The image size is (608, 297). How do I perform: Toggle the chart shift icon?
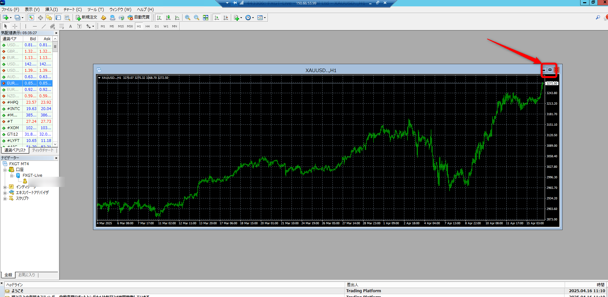point(226,18)
